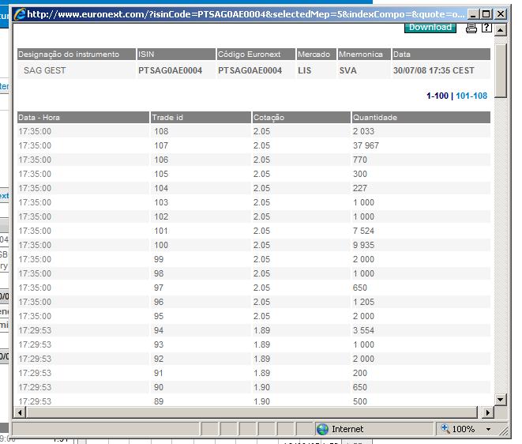Click trade id 106 cell
Viewport: 522px width, 444px height.
(x=161, y=160)
